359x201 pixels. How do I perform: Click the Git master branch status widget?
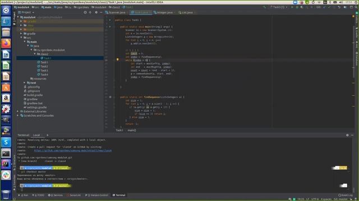click(x=341, y=199)
